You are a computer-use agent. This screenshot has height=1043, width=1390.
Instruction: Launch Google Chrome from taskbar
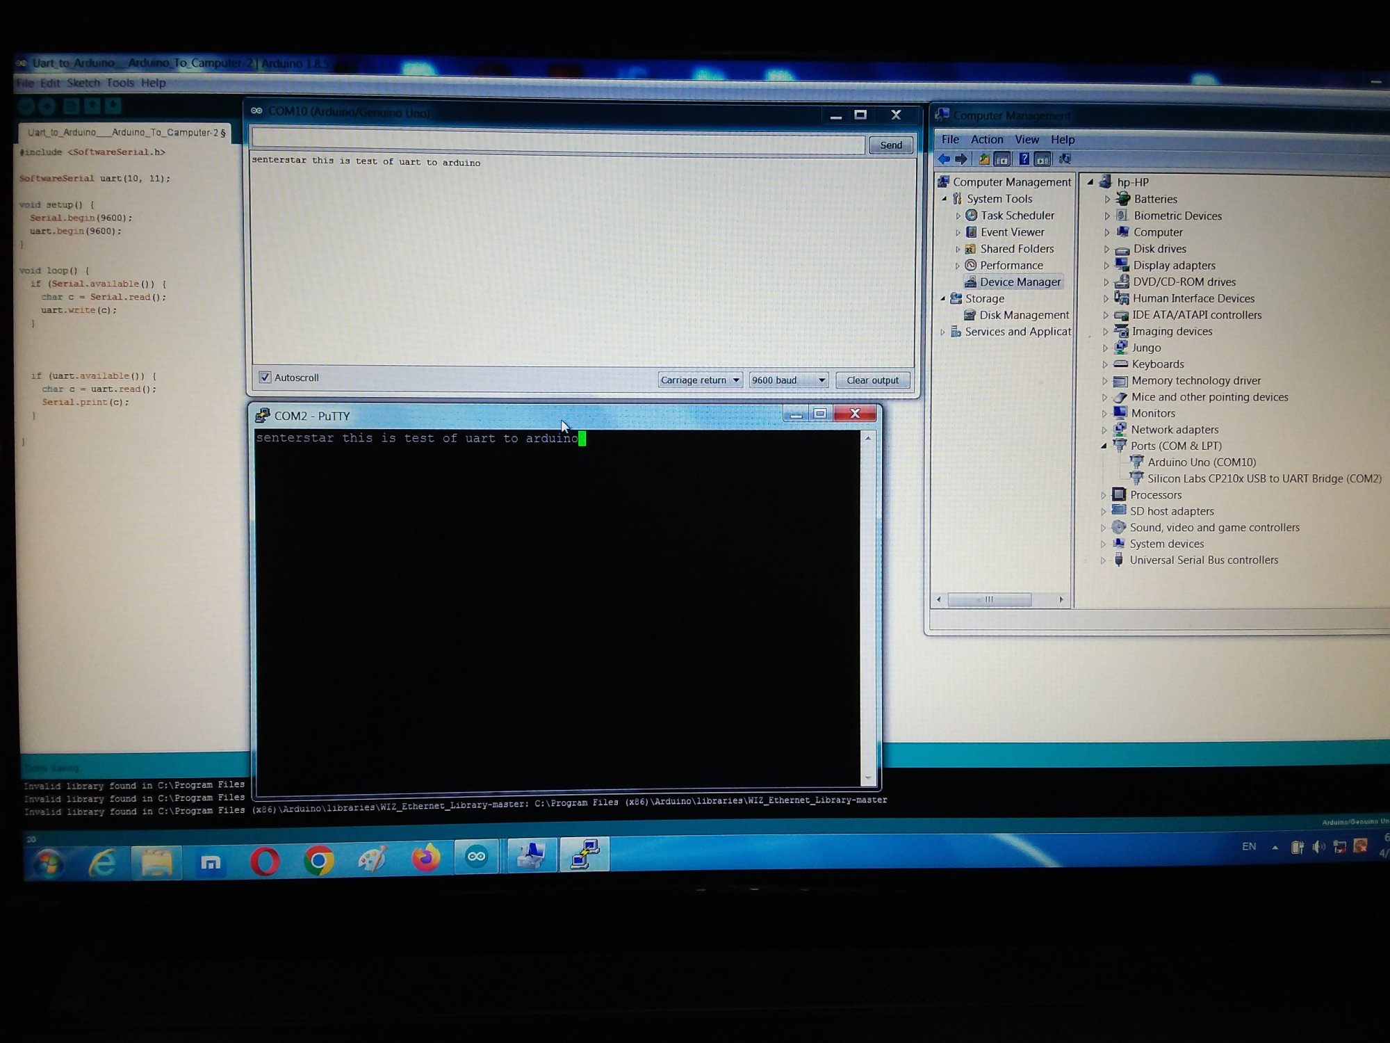pos(318,861)
